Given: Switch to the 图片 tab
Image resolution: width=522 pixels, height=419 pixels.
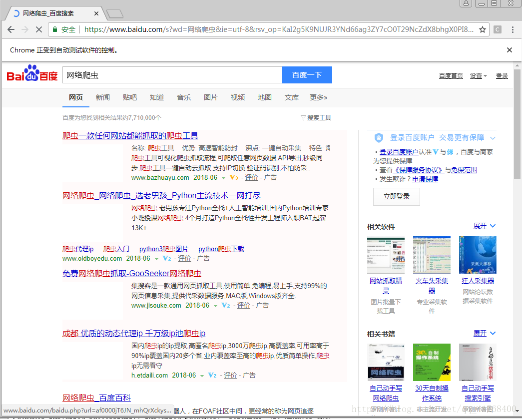Looking at the screenshot, I should (x=211, y=97).
